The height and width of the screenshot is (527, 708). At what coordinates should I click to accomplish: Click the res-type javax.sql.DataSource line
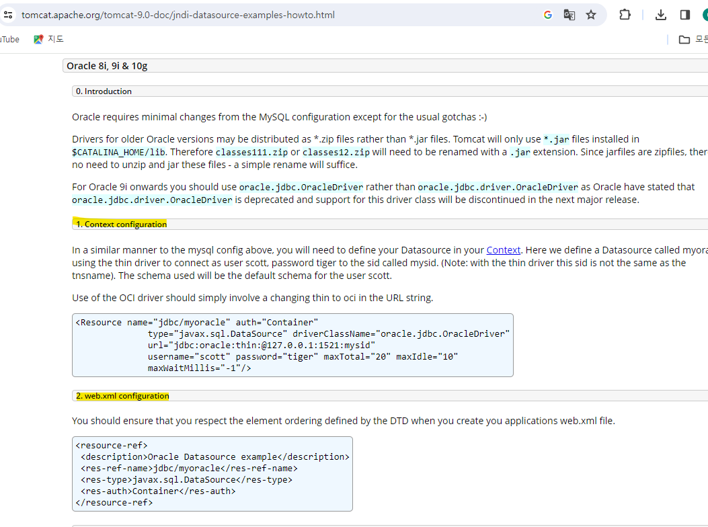tap(186, 479)
